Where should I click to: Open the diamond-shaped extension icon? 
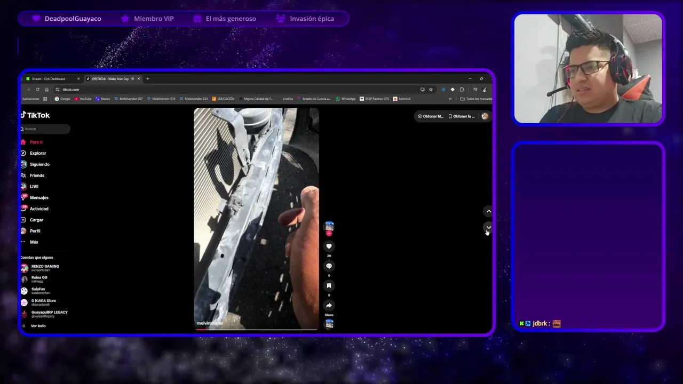tap(452, 90)
